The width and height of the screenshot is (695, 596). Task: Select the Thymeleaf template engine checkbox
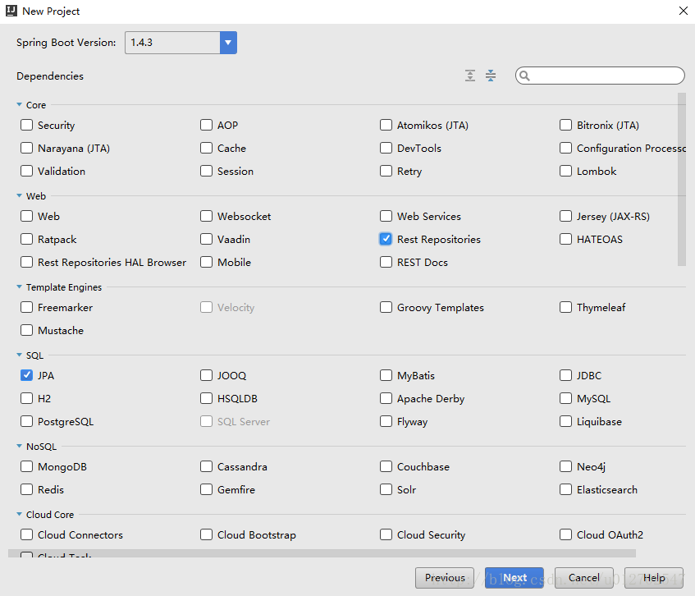coord(565,308)
